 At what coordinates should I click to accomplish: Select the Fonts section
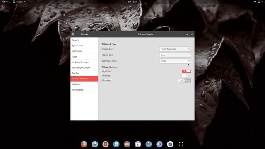point(84,57)
